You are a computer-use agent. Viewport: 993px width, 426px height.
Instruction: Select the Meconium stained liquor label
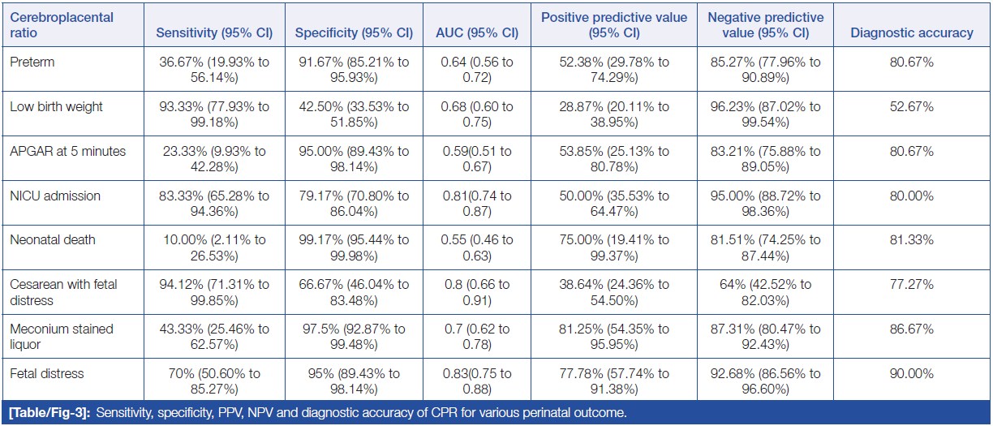[62, 336]
